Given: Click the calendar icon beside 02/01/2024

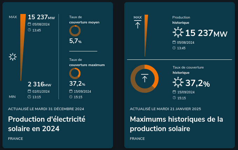Looking at the screenshot, I should (x=29, y=91).
